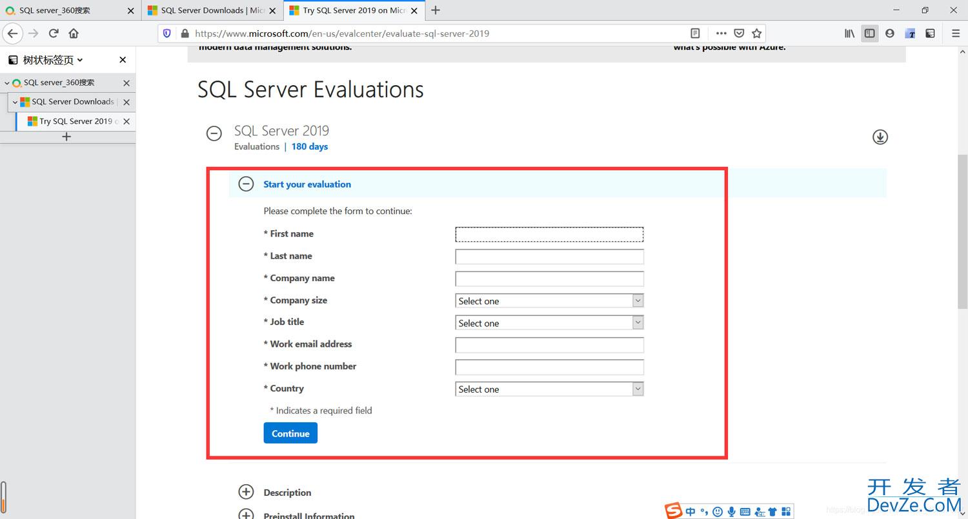This screenshot has height=519, width=968.
Task: Collapse the SQL Server 2019 section
Action: pyautogui.click(x=214, y=133)
